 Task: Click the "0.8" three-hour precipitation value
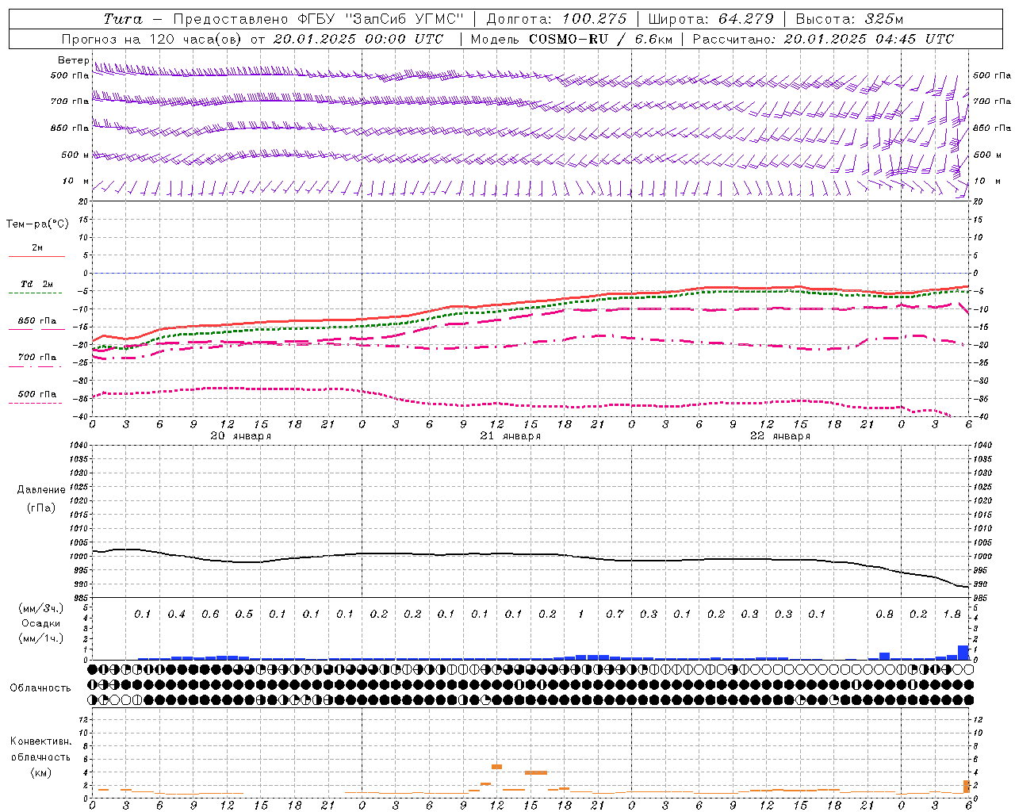(x=884, y=615)
